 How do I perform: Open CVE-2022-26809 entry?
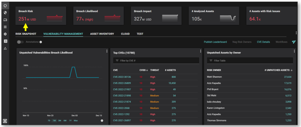[x=122, y=83]
